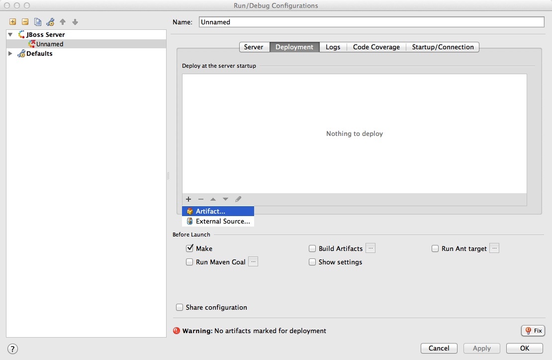Click the remove configuration minus icon
The width and height of the screenshot is (552, 360).
(x=25, y=22)
